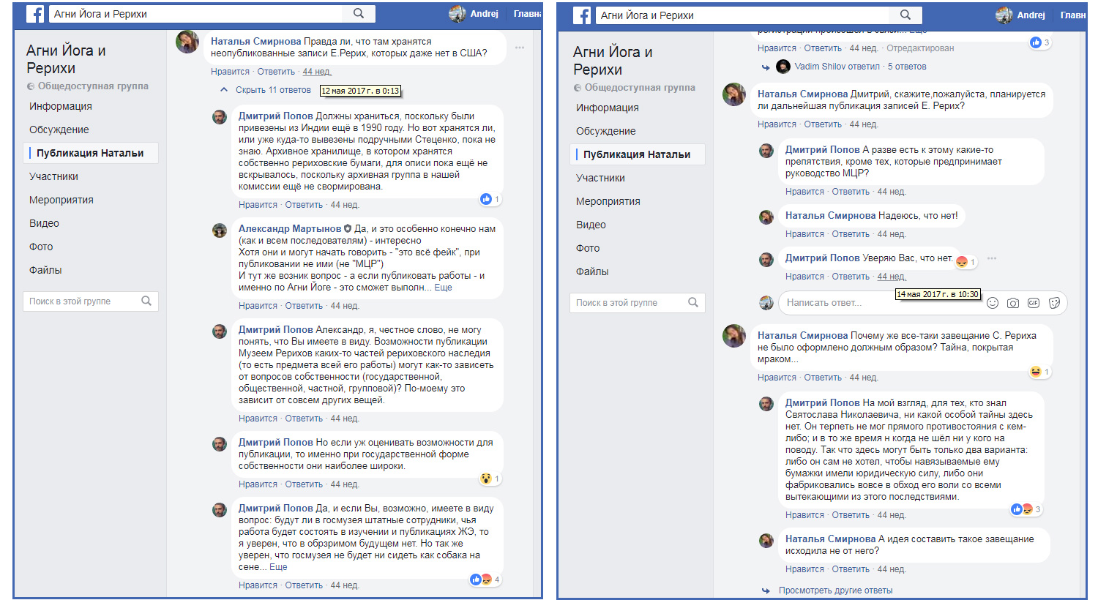The image size is (1098, 600).
Task: Click wow reaction on 'Но если уж оценивать' comment
Action: (x=486, y=479)
